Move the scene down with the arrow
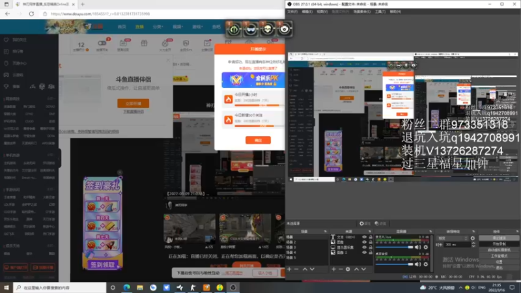The width and height of the screenshot is (521, 293). click(x=312, y=269)
